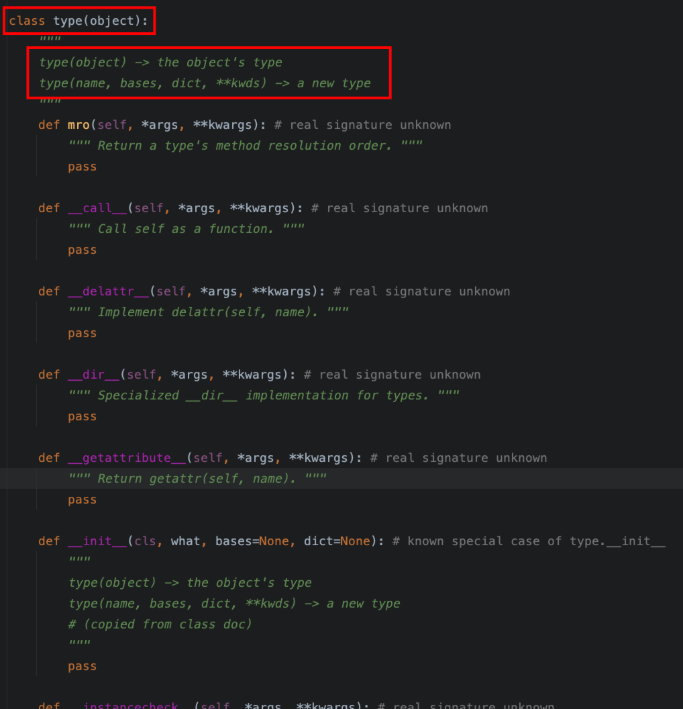Click 'pass' under the __getattribute__ method
The width and height of the screenshot is (683, 709).
pos(83,500)
